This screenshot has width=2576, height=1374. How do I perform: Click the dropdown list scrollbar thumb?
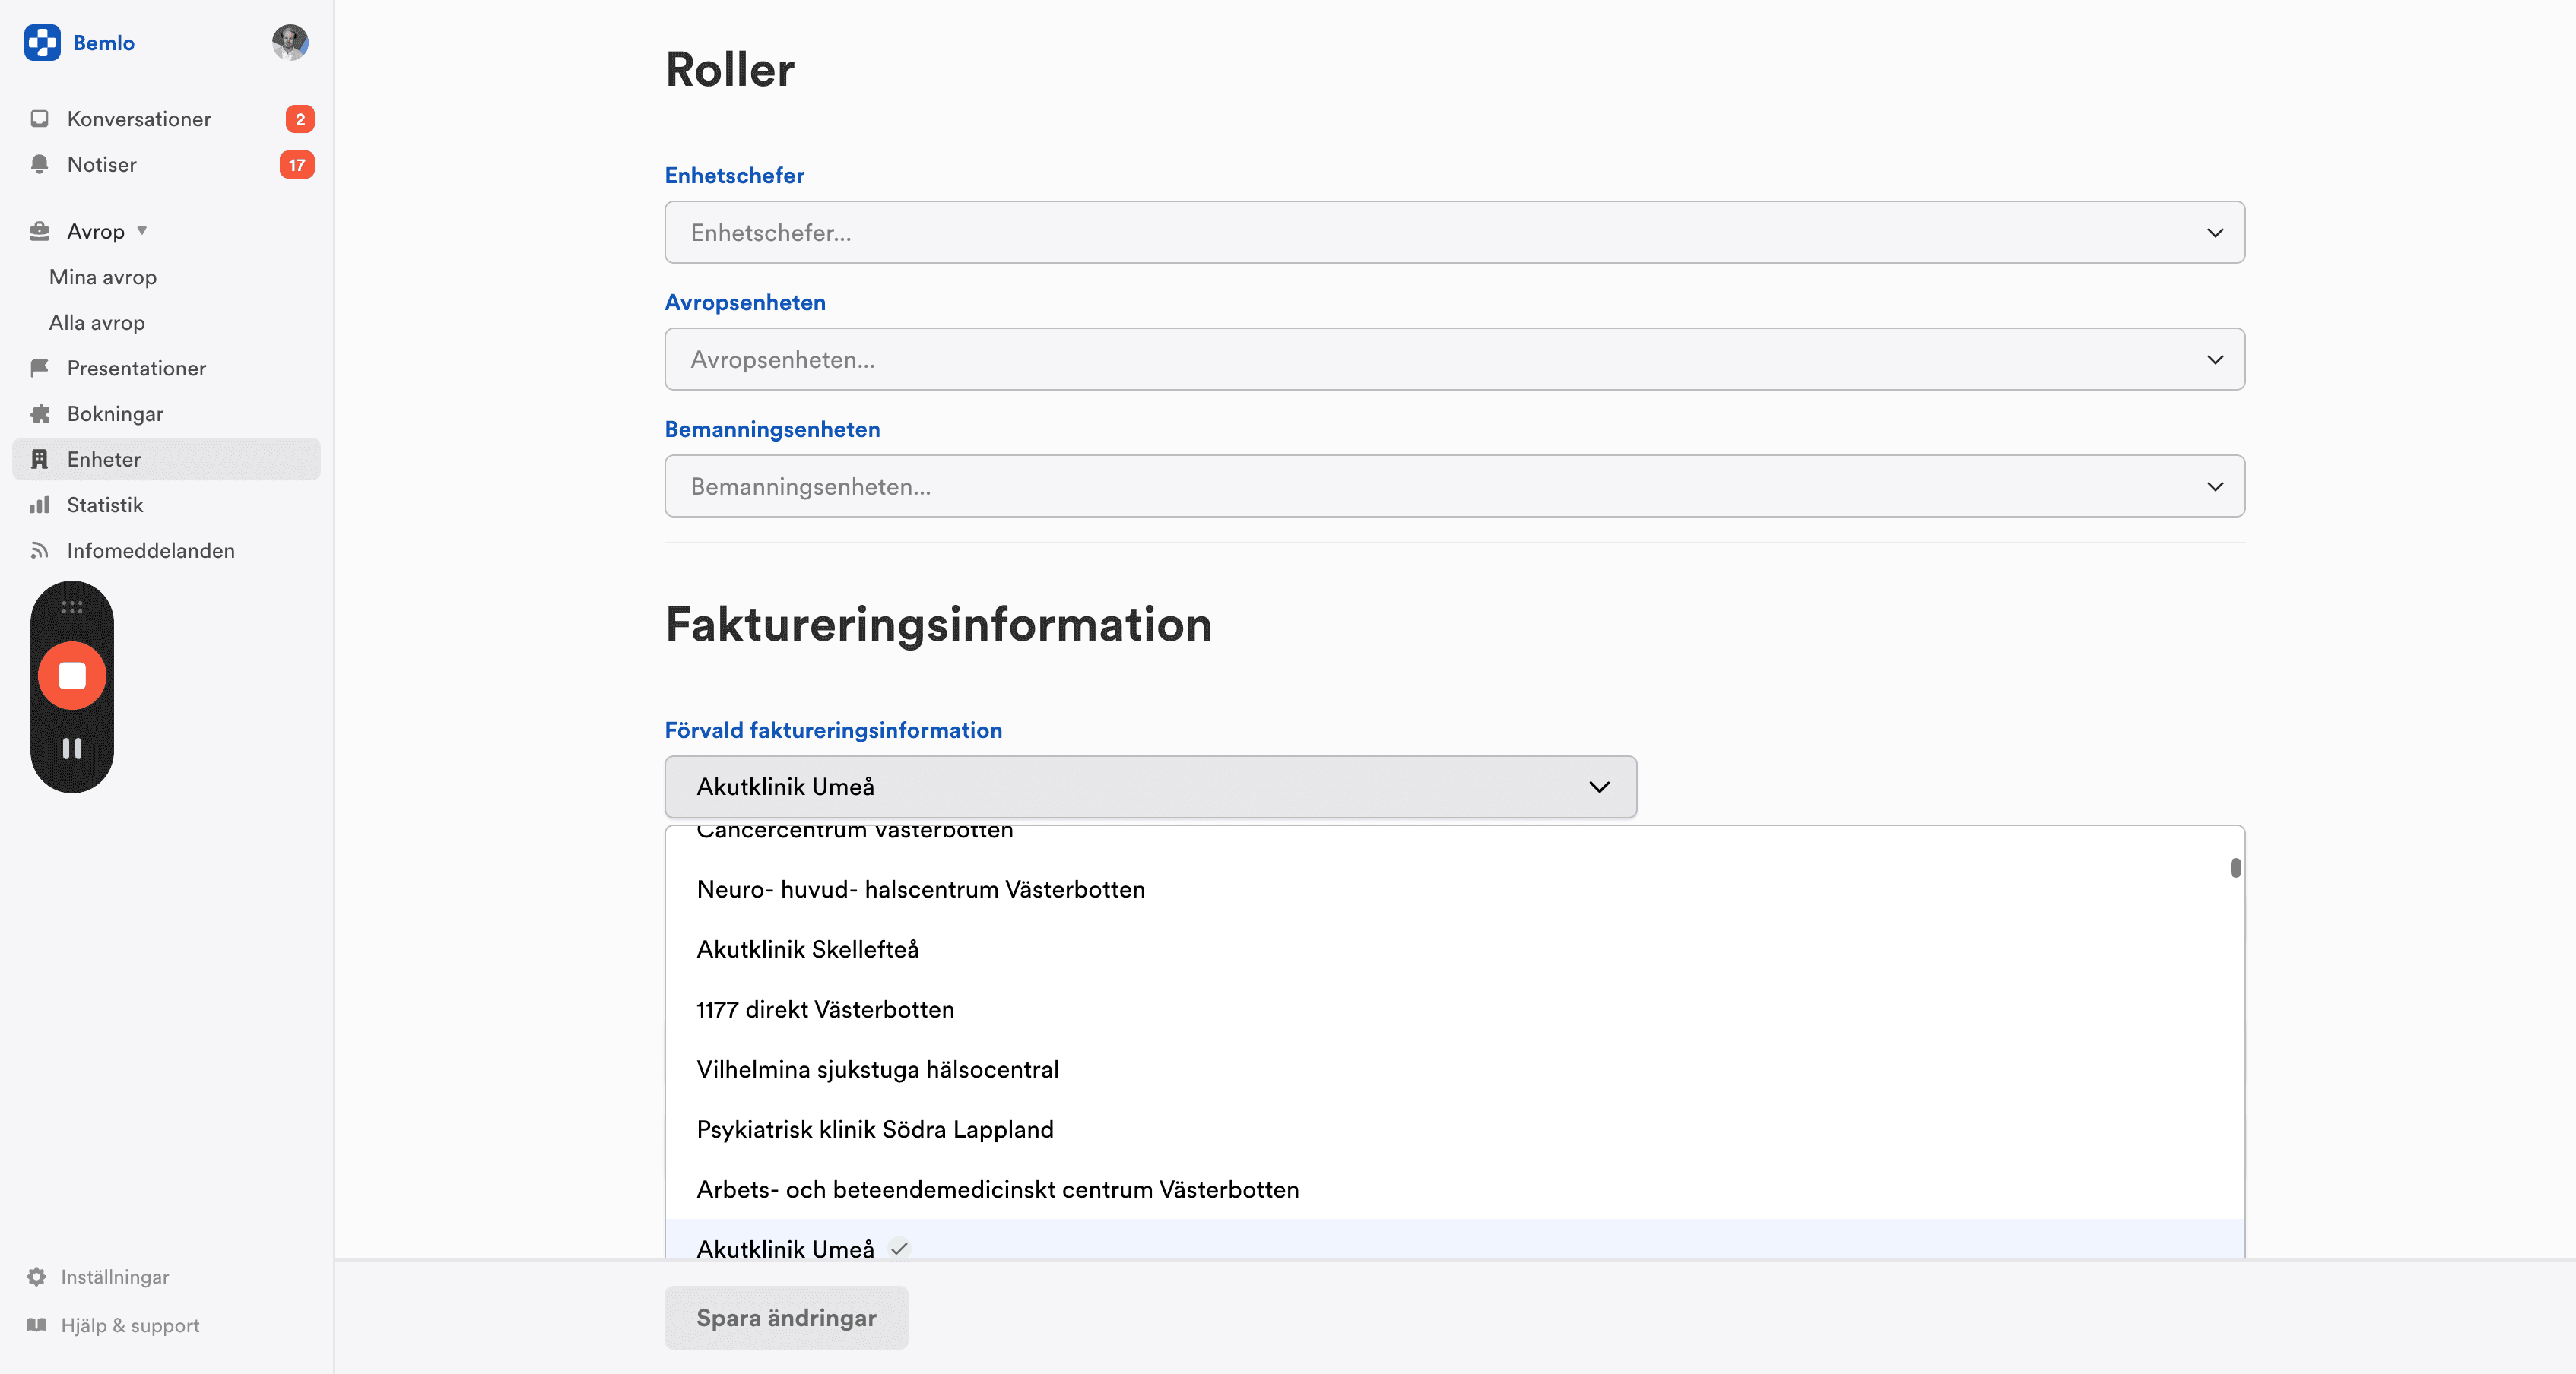2235,867
